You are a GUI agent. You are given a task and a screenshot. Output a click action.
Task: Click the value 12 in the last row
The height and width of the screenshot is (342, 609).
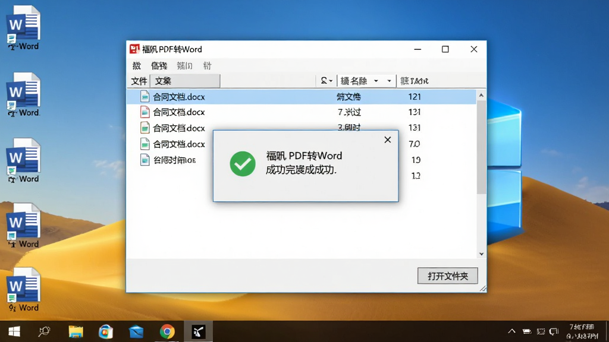[416, 176]
